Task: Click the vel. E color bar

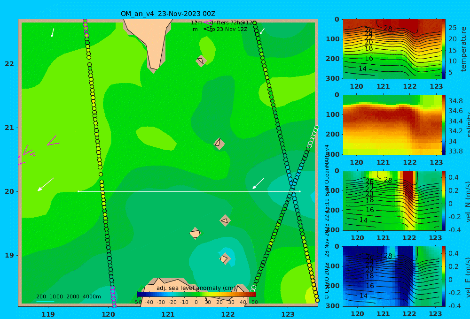Action: (444, 276)
